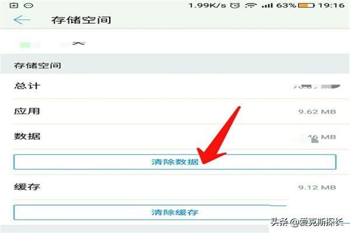Tap the Wi-Fi signal status icon
The image size is (350, 233).
coord(250,5)
